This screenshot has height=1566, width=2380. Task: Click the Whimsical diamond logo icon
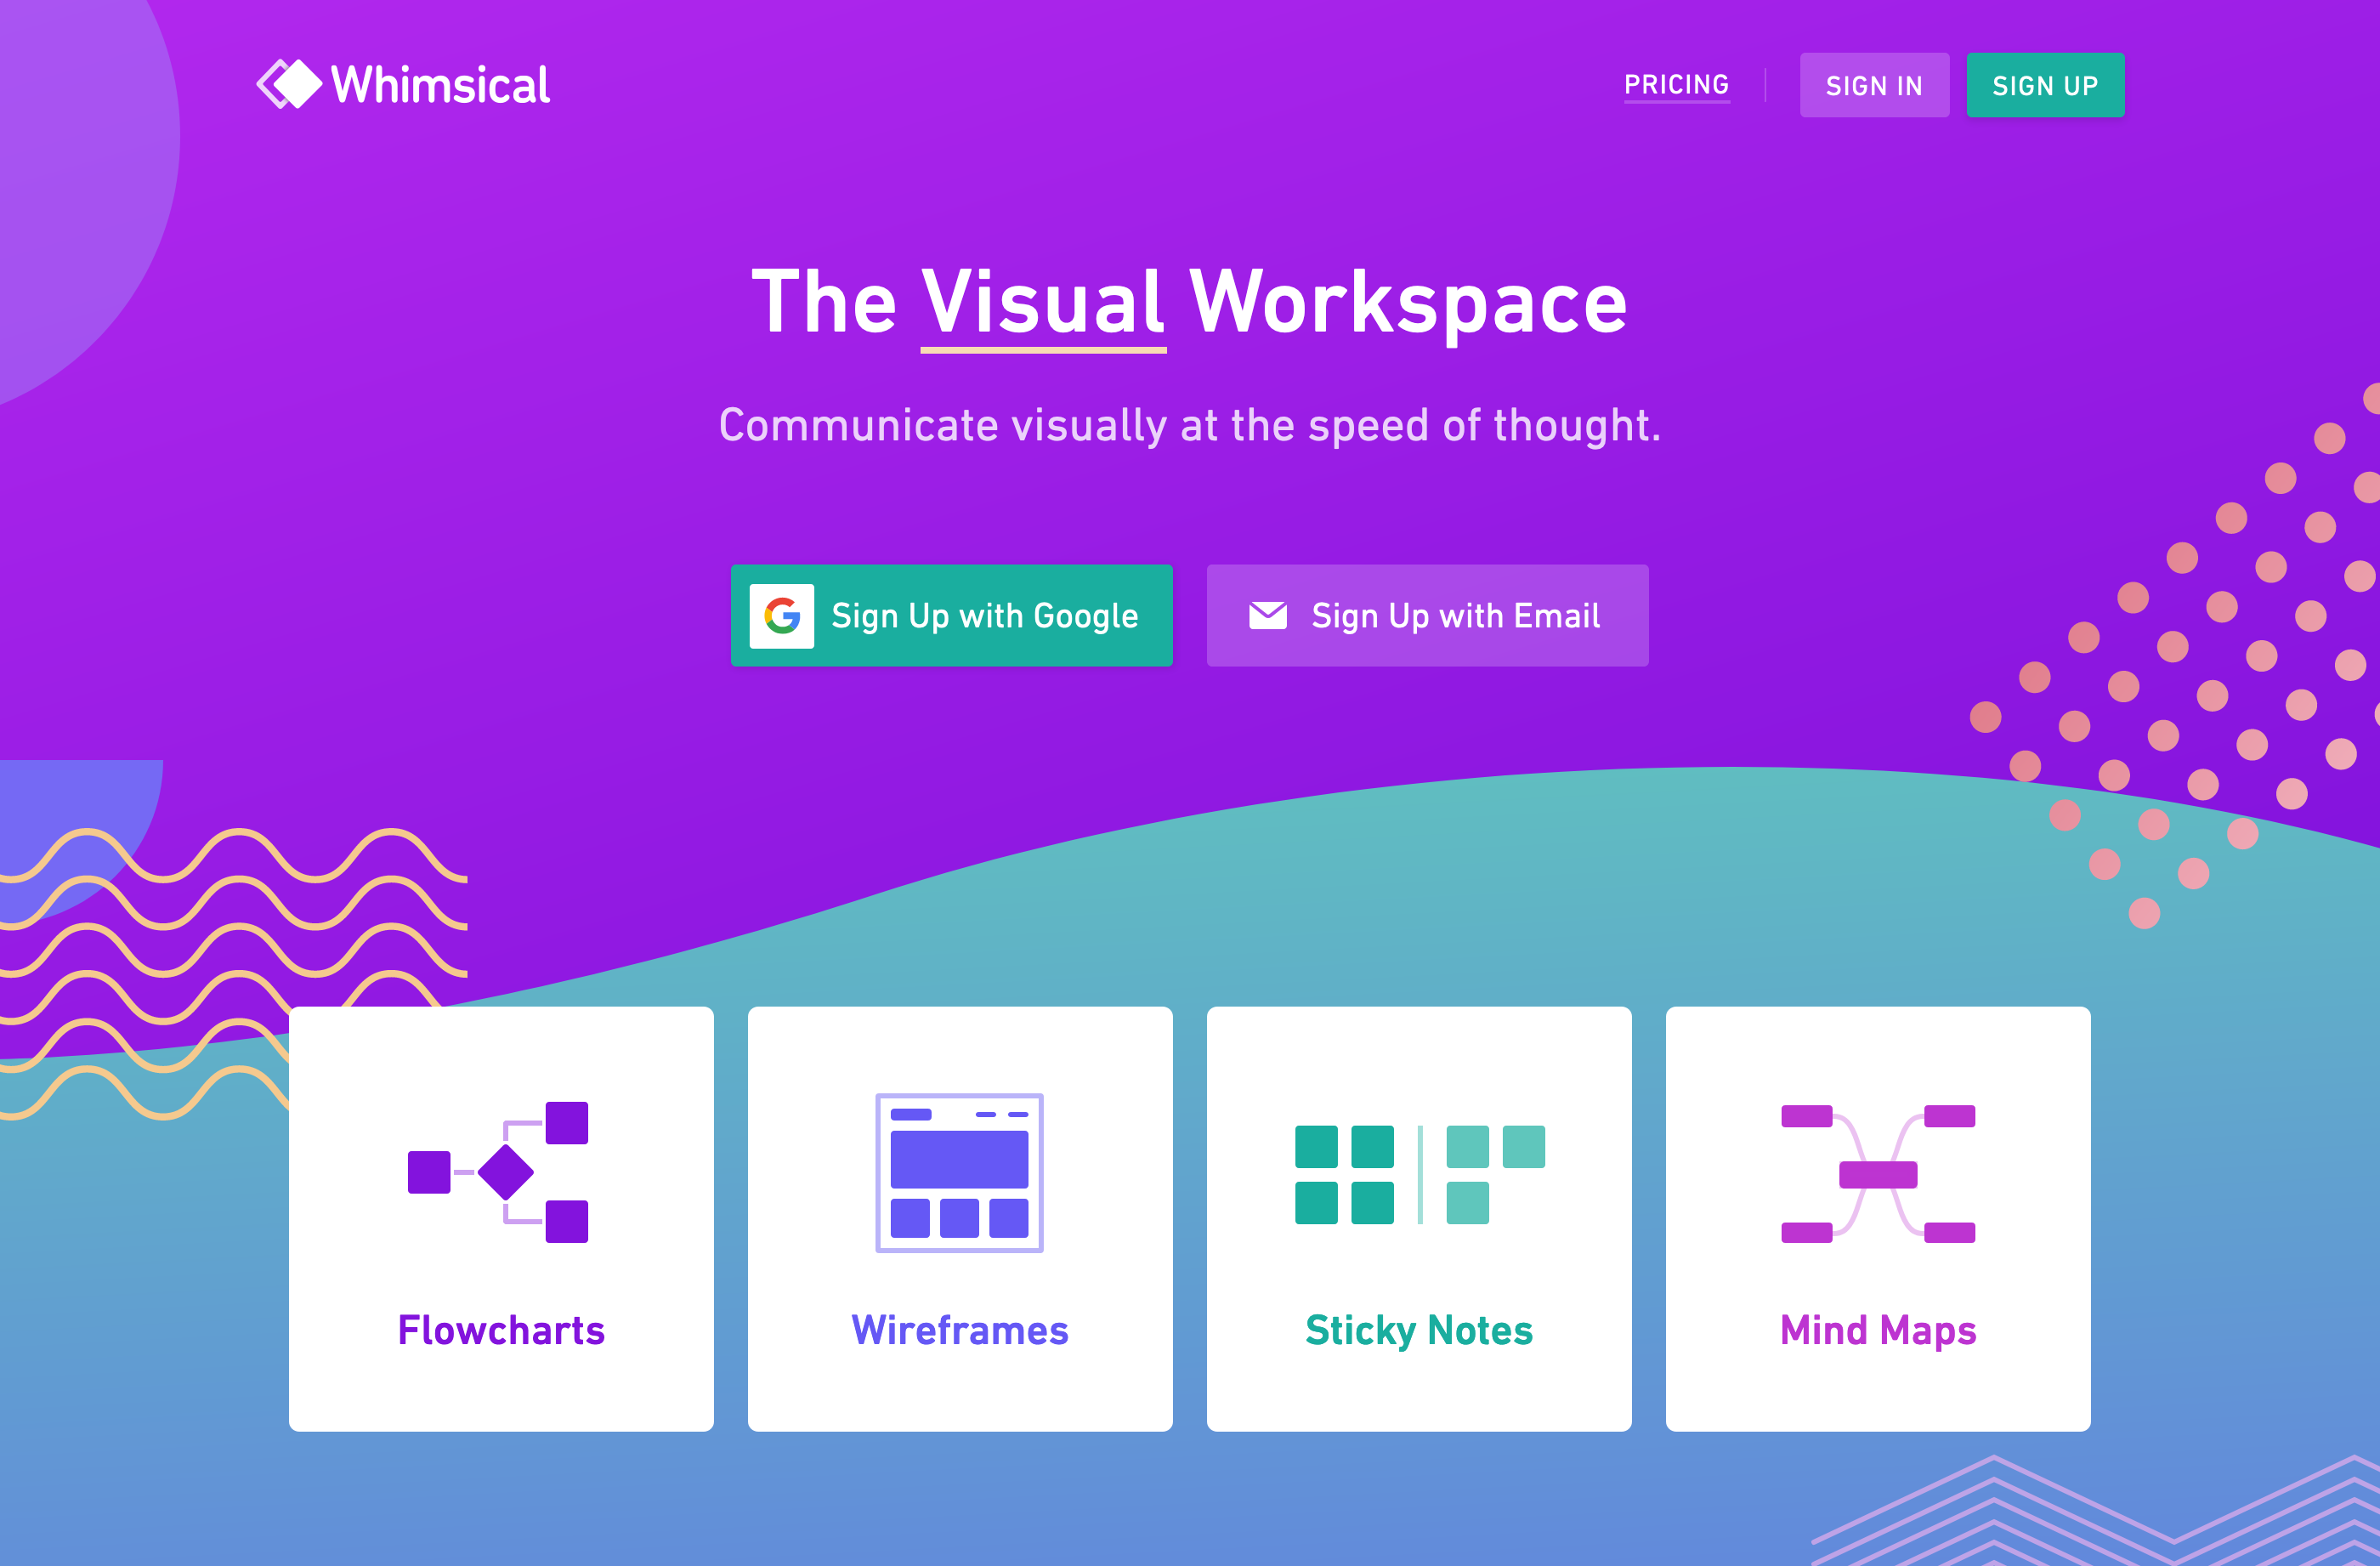tap(289, 84)
